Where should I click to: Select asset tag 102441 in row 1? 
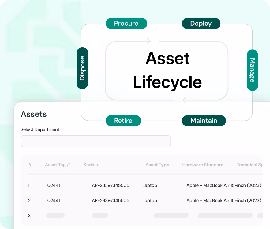tap(53, 185)
